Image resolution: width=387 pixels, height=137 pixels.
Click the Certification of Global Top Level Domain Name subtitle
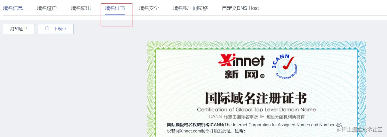click(256, 110)
